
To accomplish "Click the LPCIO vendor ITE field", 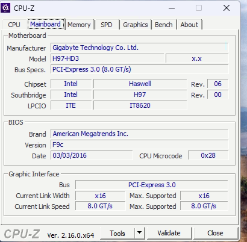I will tap(71, 105).
